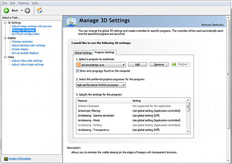The image size is (232, 164).
Task: Toggle Show only programs found checkbox
Action: 77,71
